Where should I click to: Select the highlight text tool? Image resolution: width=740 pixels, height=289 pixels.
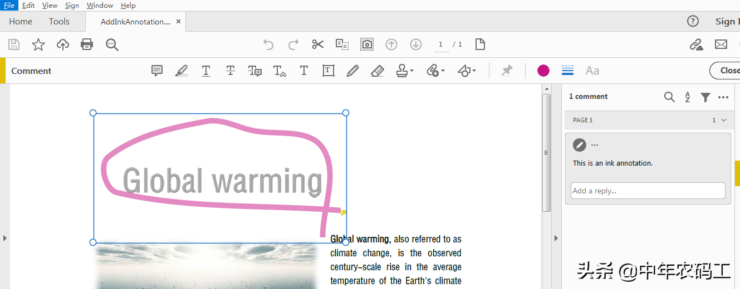pos(182,71)
